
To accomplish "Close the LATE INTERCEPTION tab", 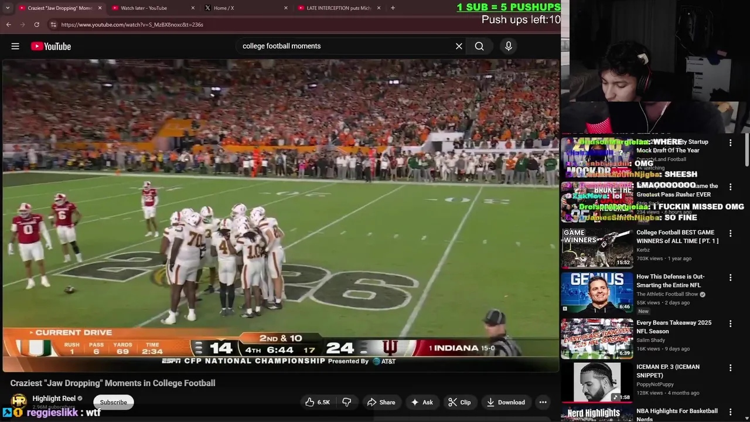I will click(379, 8).
